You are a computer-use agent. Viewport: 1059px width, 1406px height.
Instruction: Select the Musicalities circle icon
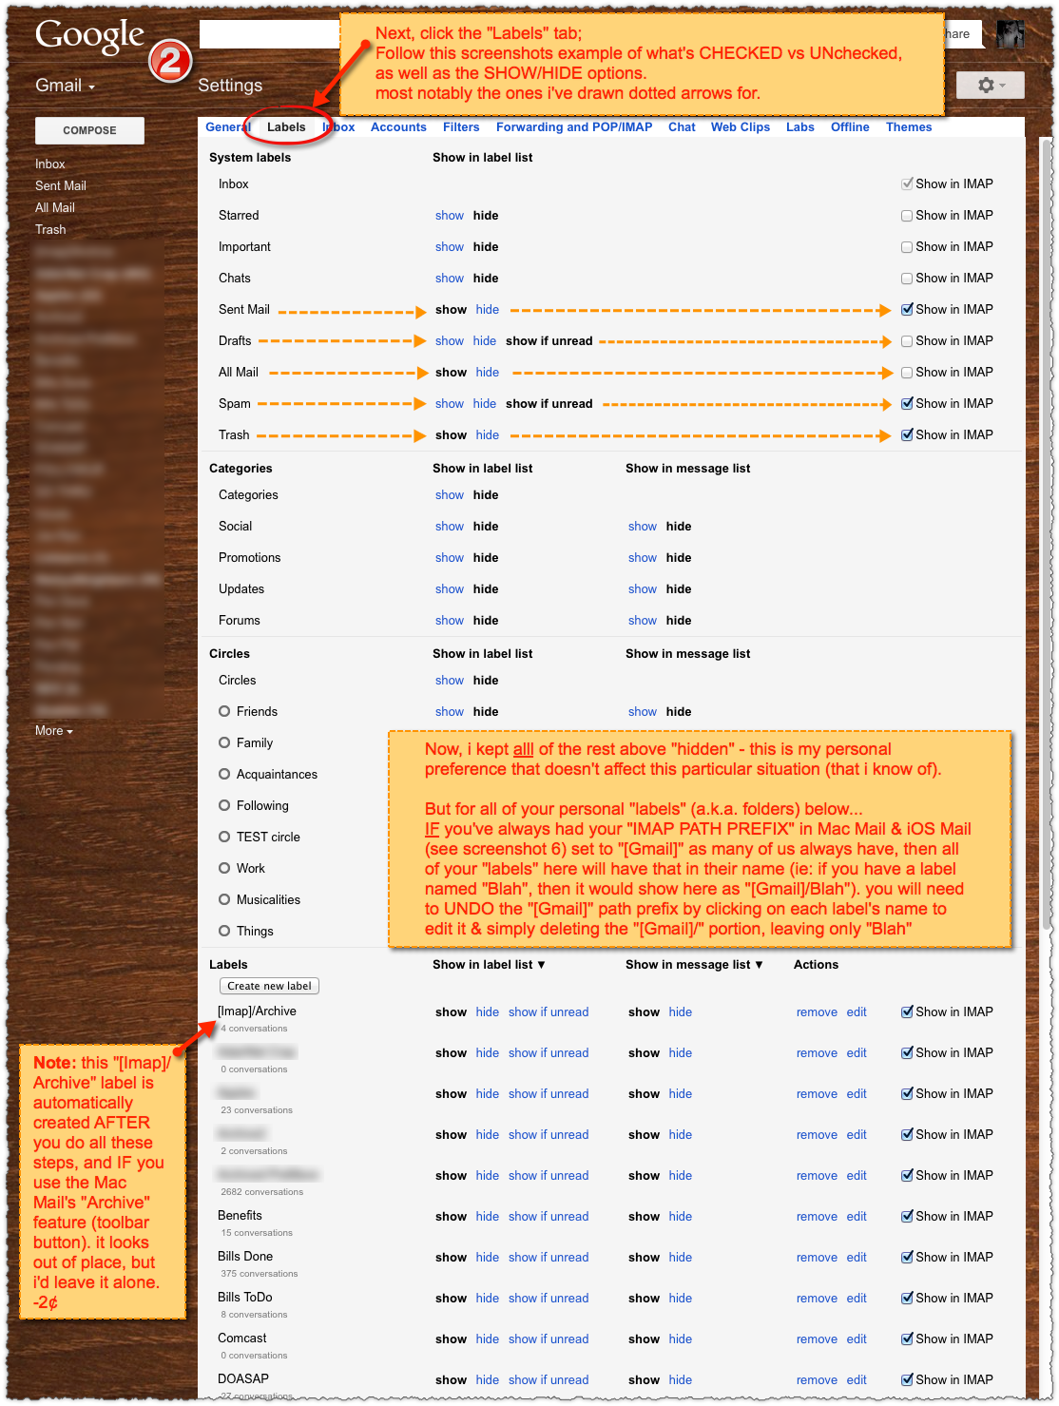pos(224,899)
